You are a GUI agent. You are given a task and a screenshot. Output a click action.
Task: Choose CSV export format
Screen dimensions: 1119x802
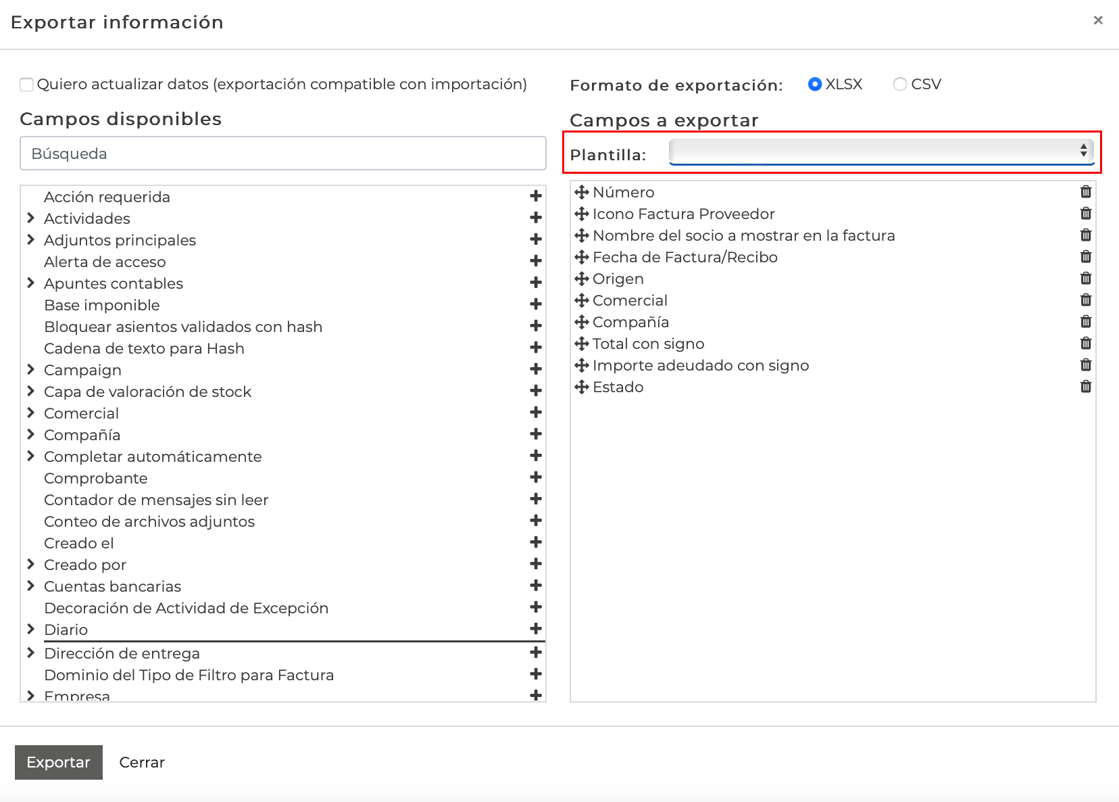899,85
